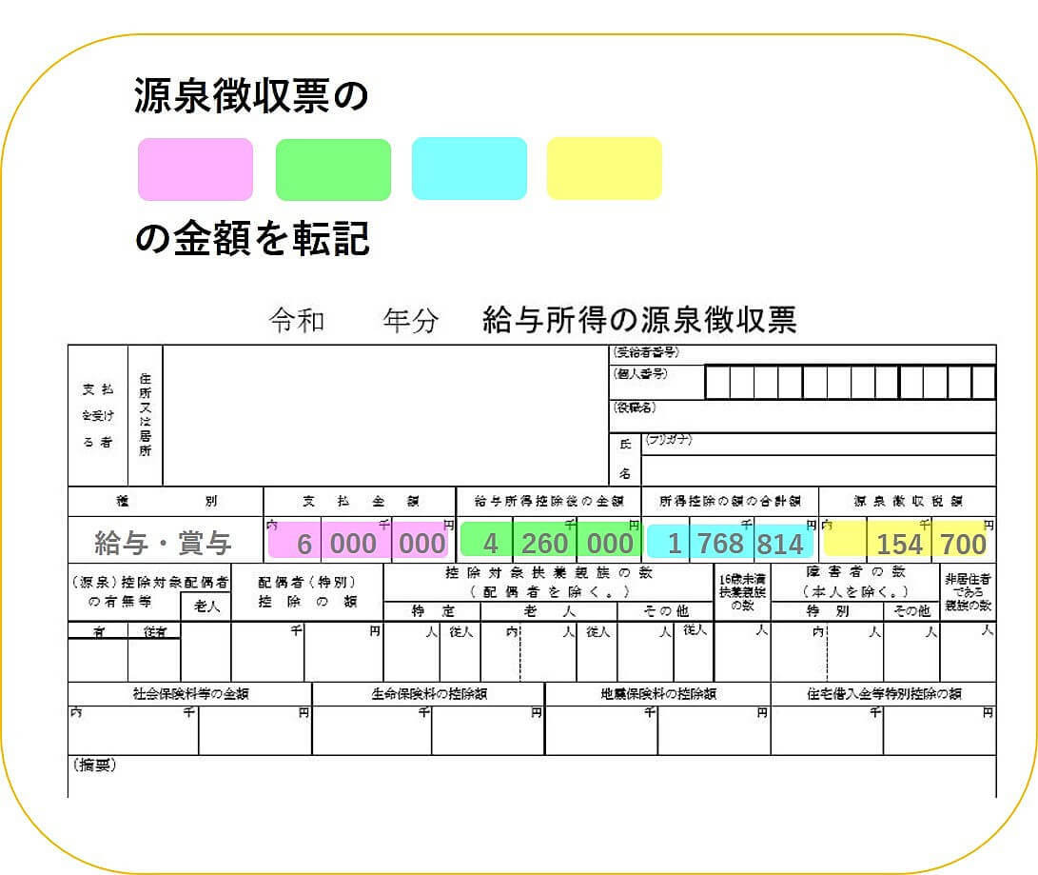Click the 給与所得の源泉徴収票 form title
The width and height of the screenshot is (1038, 875).
tap(639, 320)
